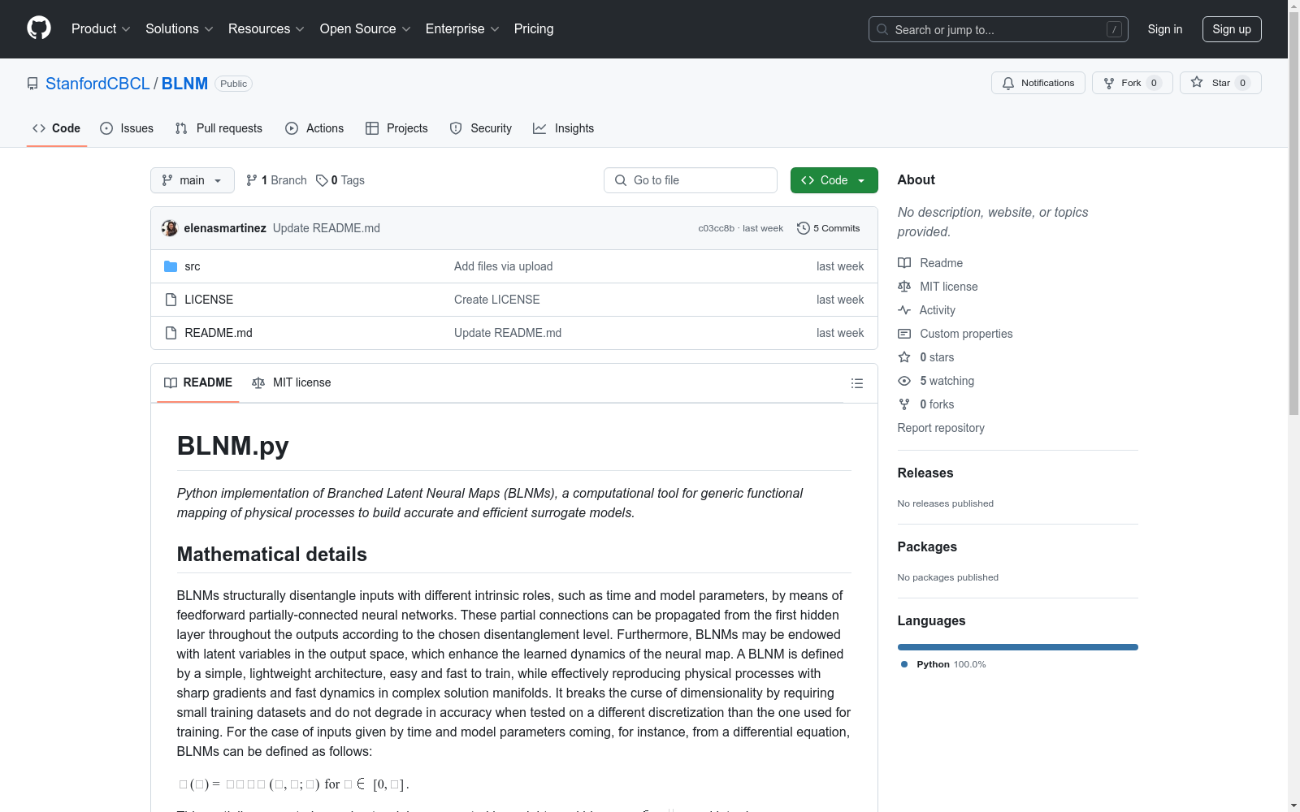Open the Readme link in About
The width and height of the screenshot is (1300, 812).
pyautogui.click(x=930, y=263)
